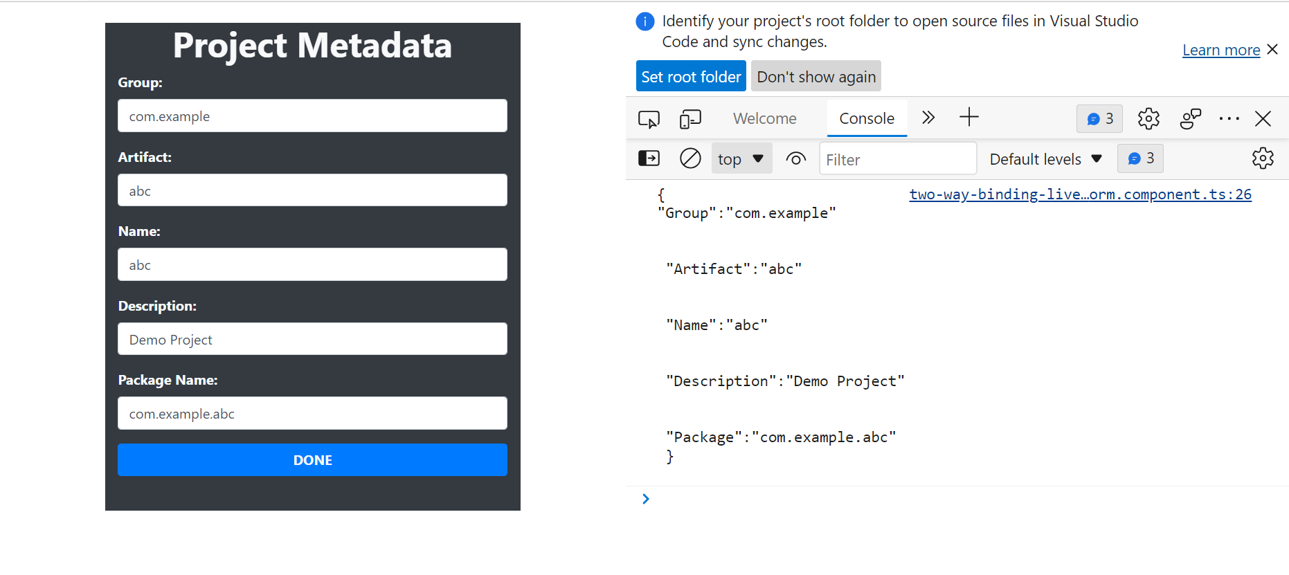Open the issues badge in console toolbar
The image size is (1289, 575).
1140,158
